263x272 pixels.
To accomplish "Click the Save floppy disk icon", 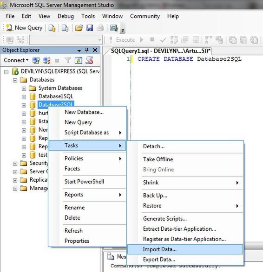I will coord(90,28).
